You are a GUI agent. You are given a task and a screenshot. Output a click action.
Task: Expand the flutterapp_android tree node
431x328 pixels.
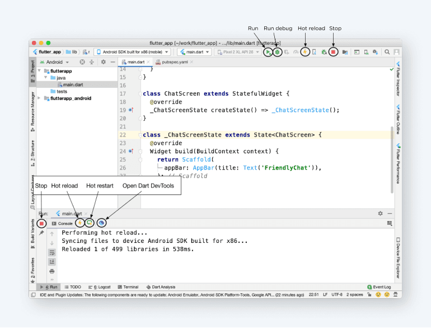click(x=39, y=98)
